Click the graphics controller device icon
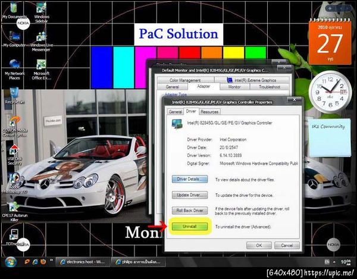 [x=177, y=124]
